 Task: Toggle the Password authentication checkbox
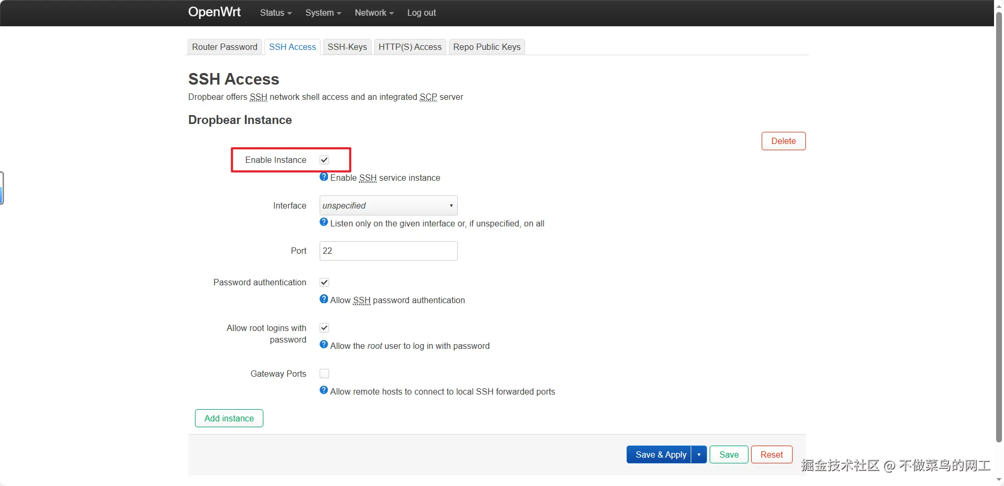point(324,283)
